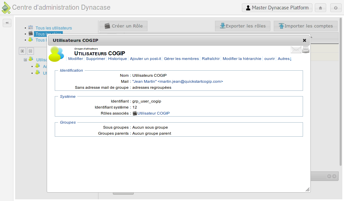The image size is (344, 201).
Task: Click the ouvrir menu item
Action: click(270, 59)
